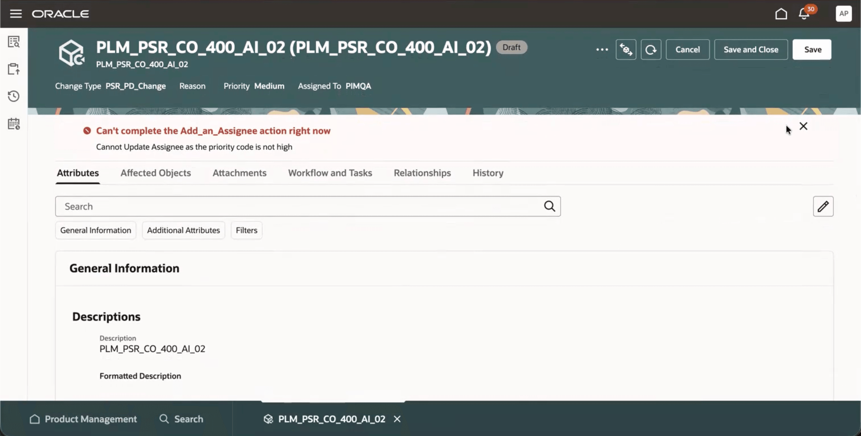The image size is (861, 436).
Task: Click the Draft status badge
Action: (511, 47)
